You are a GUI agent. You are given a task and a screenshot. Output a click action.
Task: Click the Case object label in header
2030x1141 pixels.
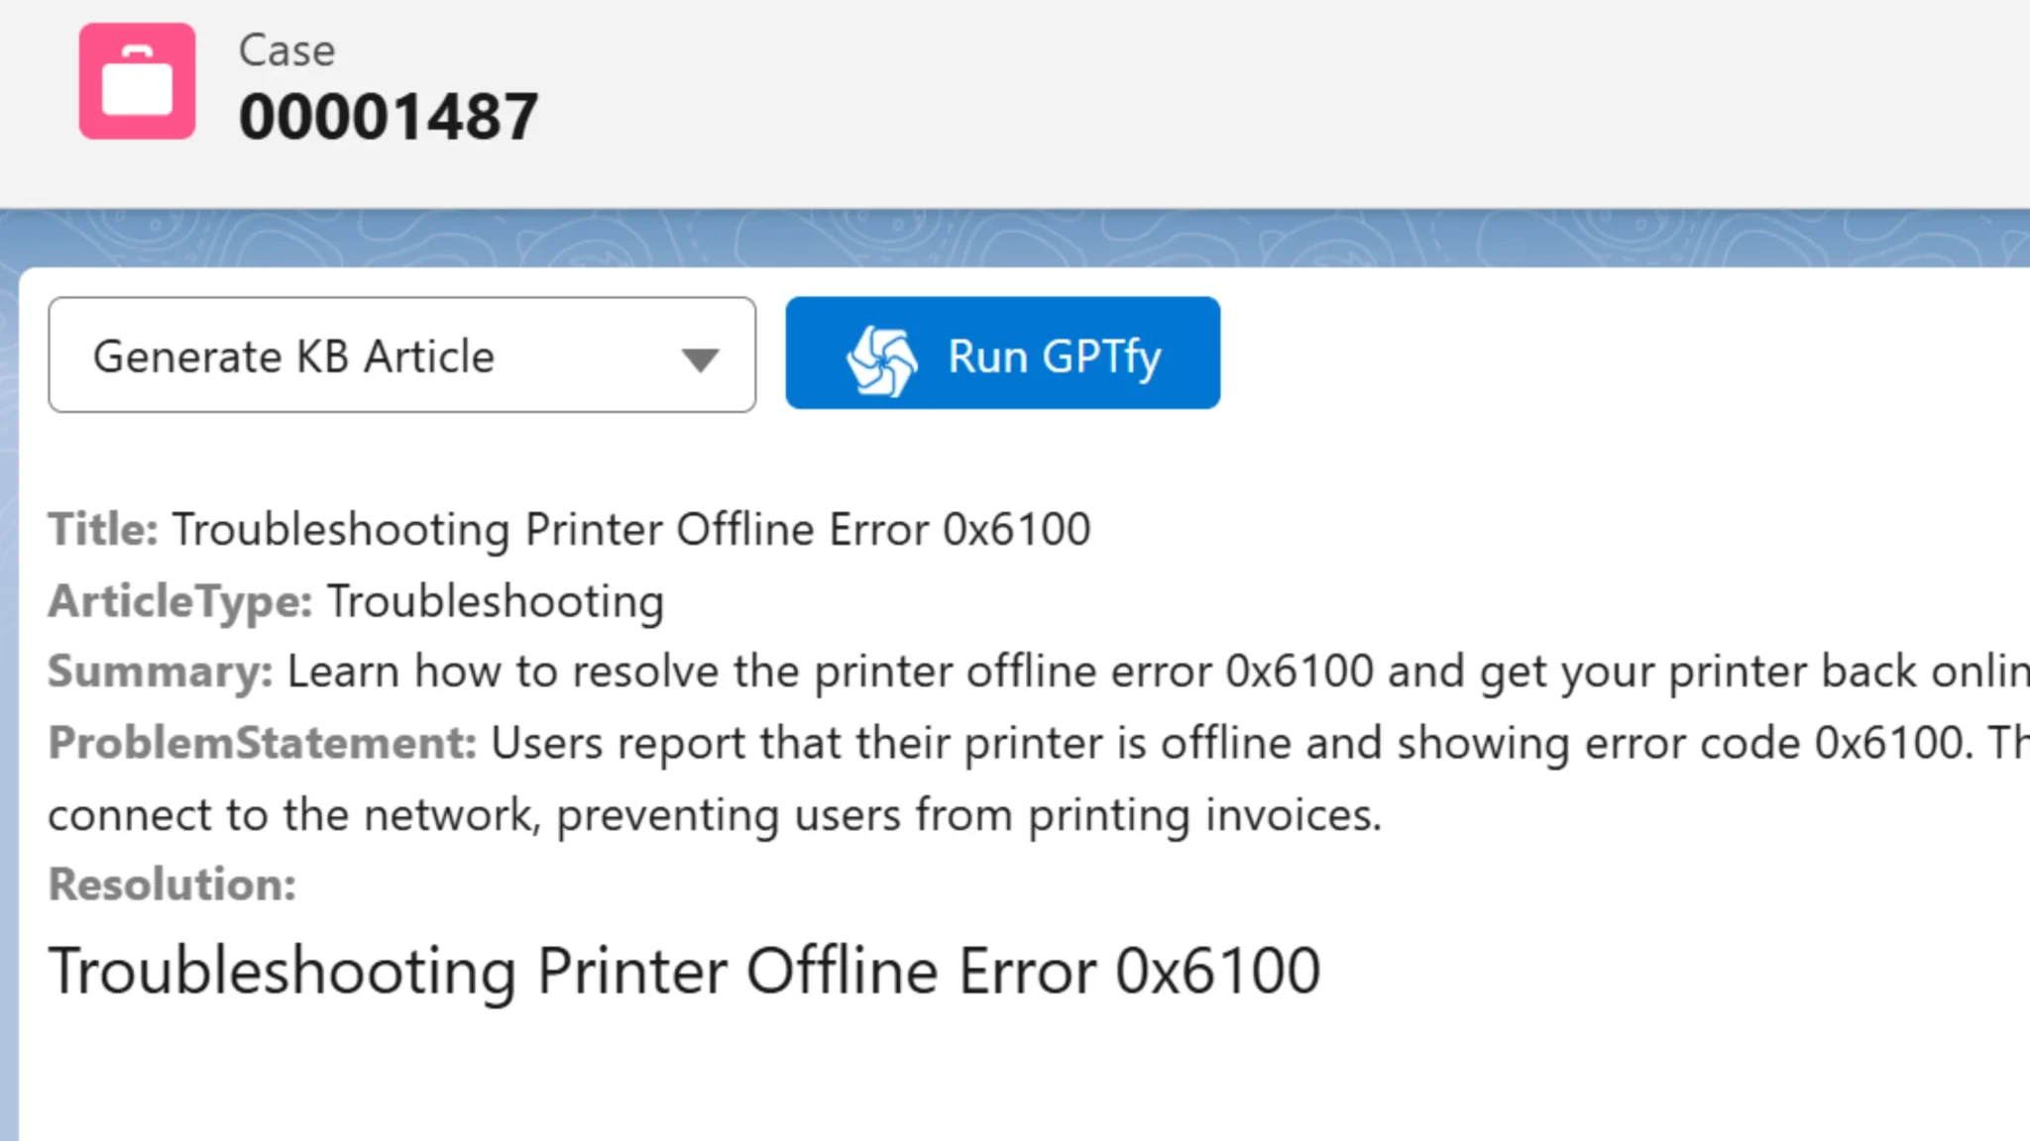(x=286, y=51)
